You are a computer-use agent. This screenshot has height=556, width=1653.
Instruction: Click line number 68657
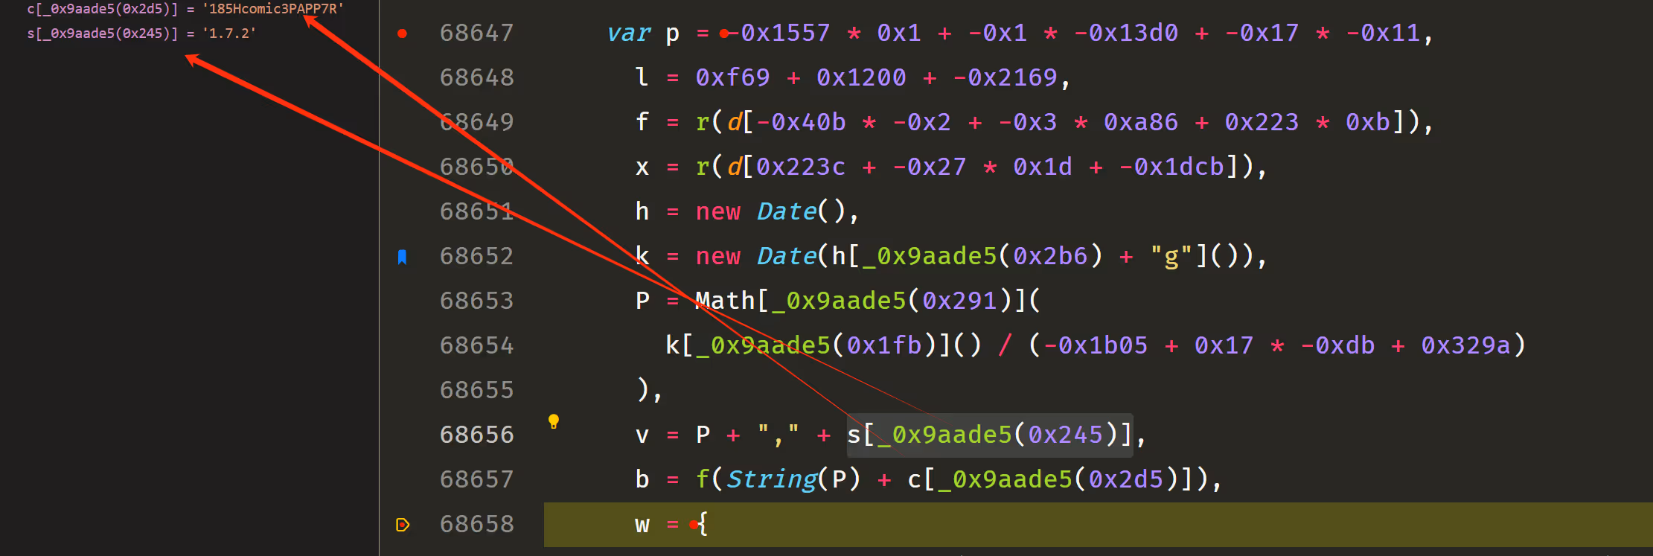coord(476,479)
